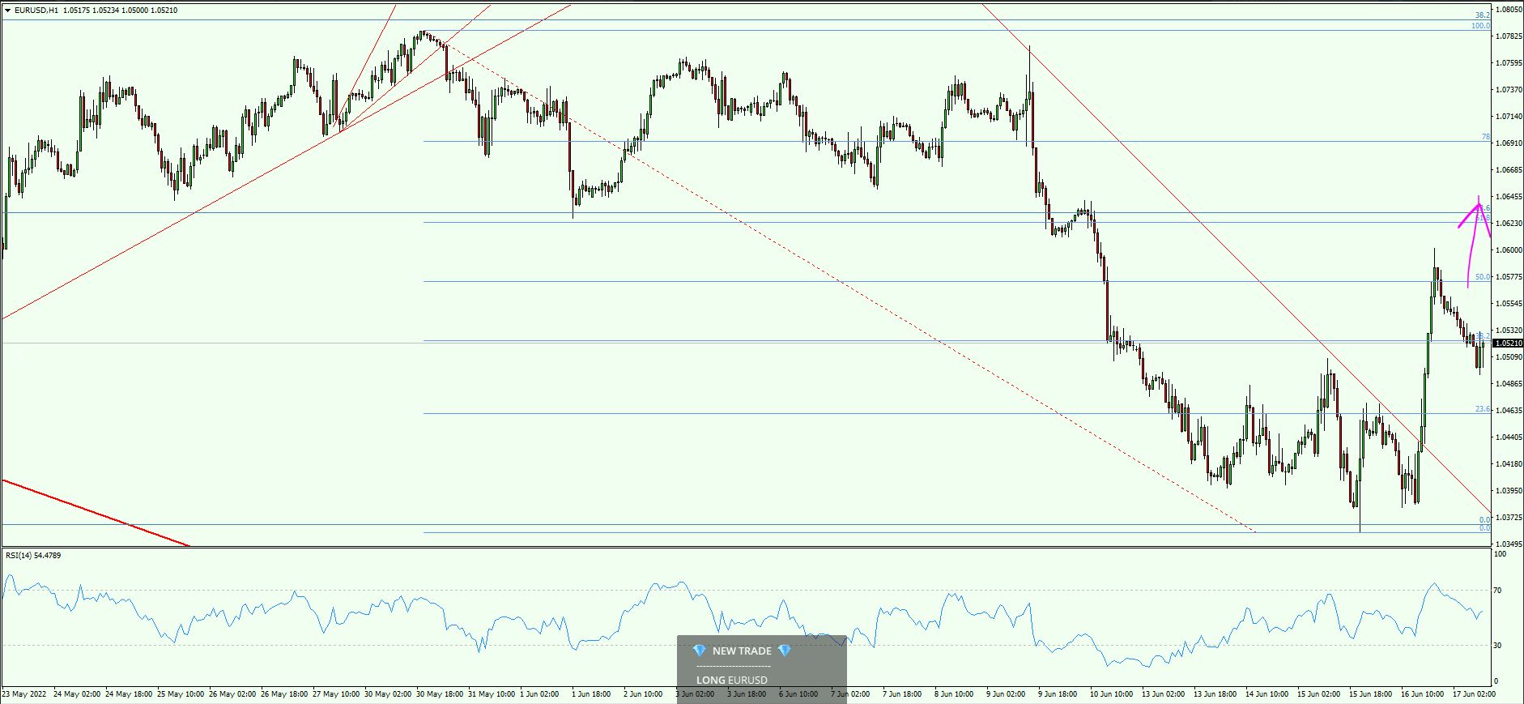This screenshot has width=1524, height=704.
Task: Click the 23.6 Fibonacci level label
Action: (x=1482, y=409)
